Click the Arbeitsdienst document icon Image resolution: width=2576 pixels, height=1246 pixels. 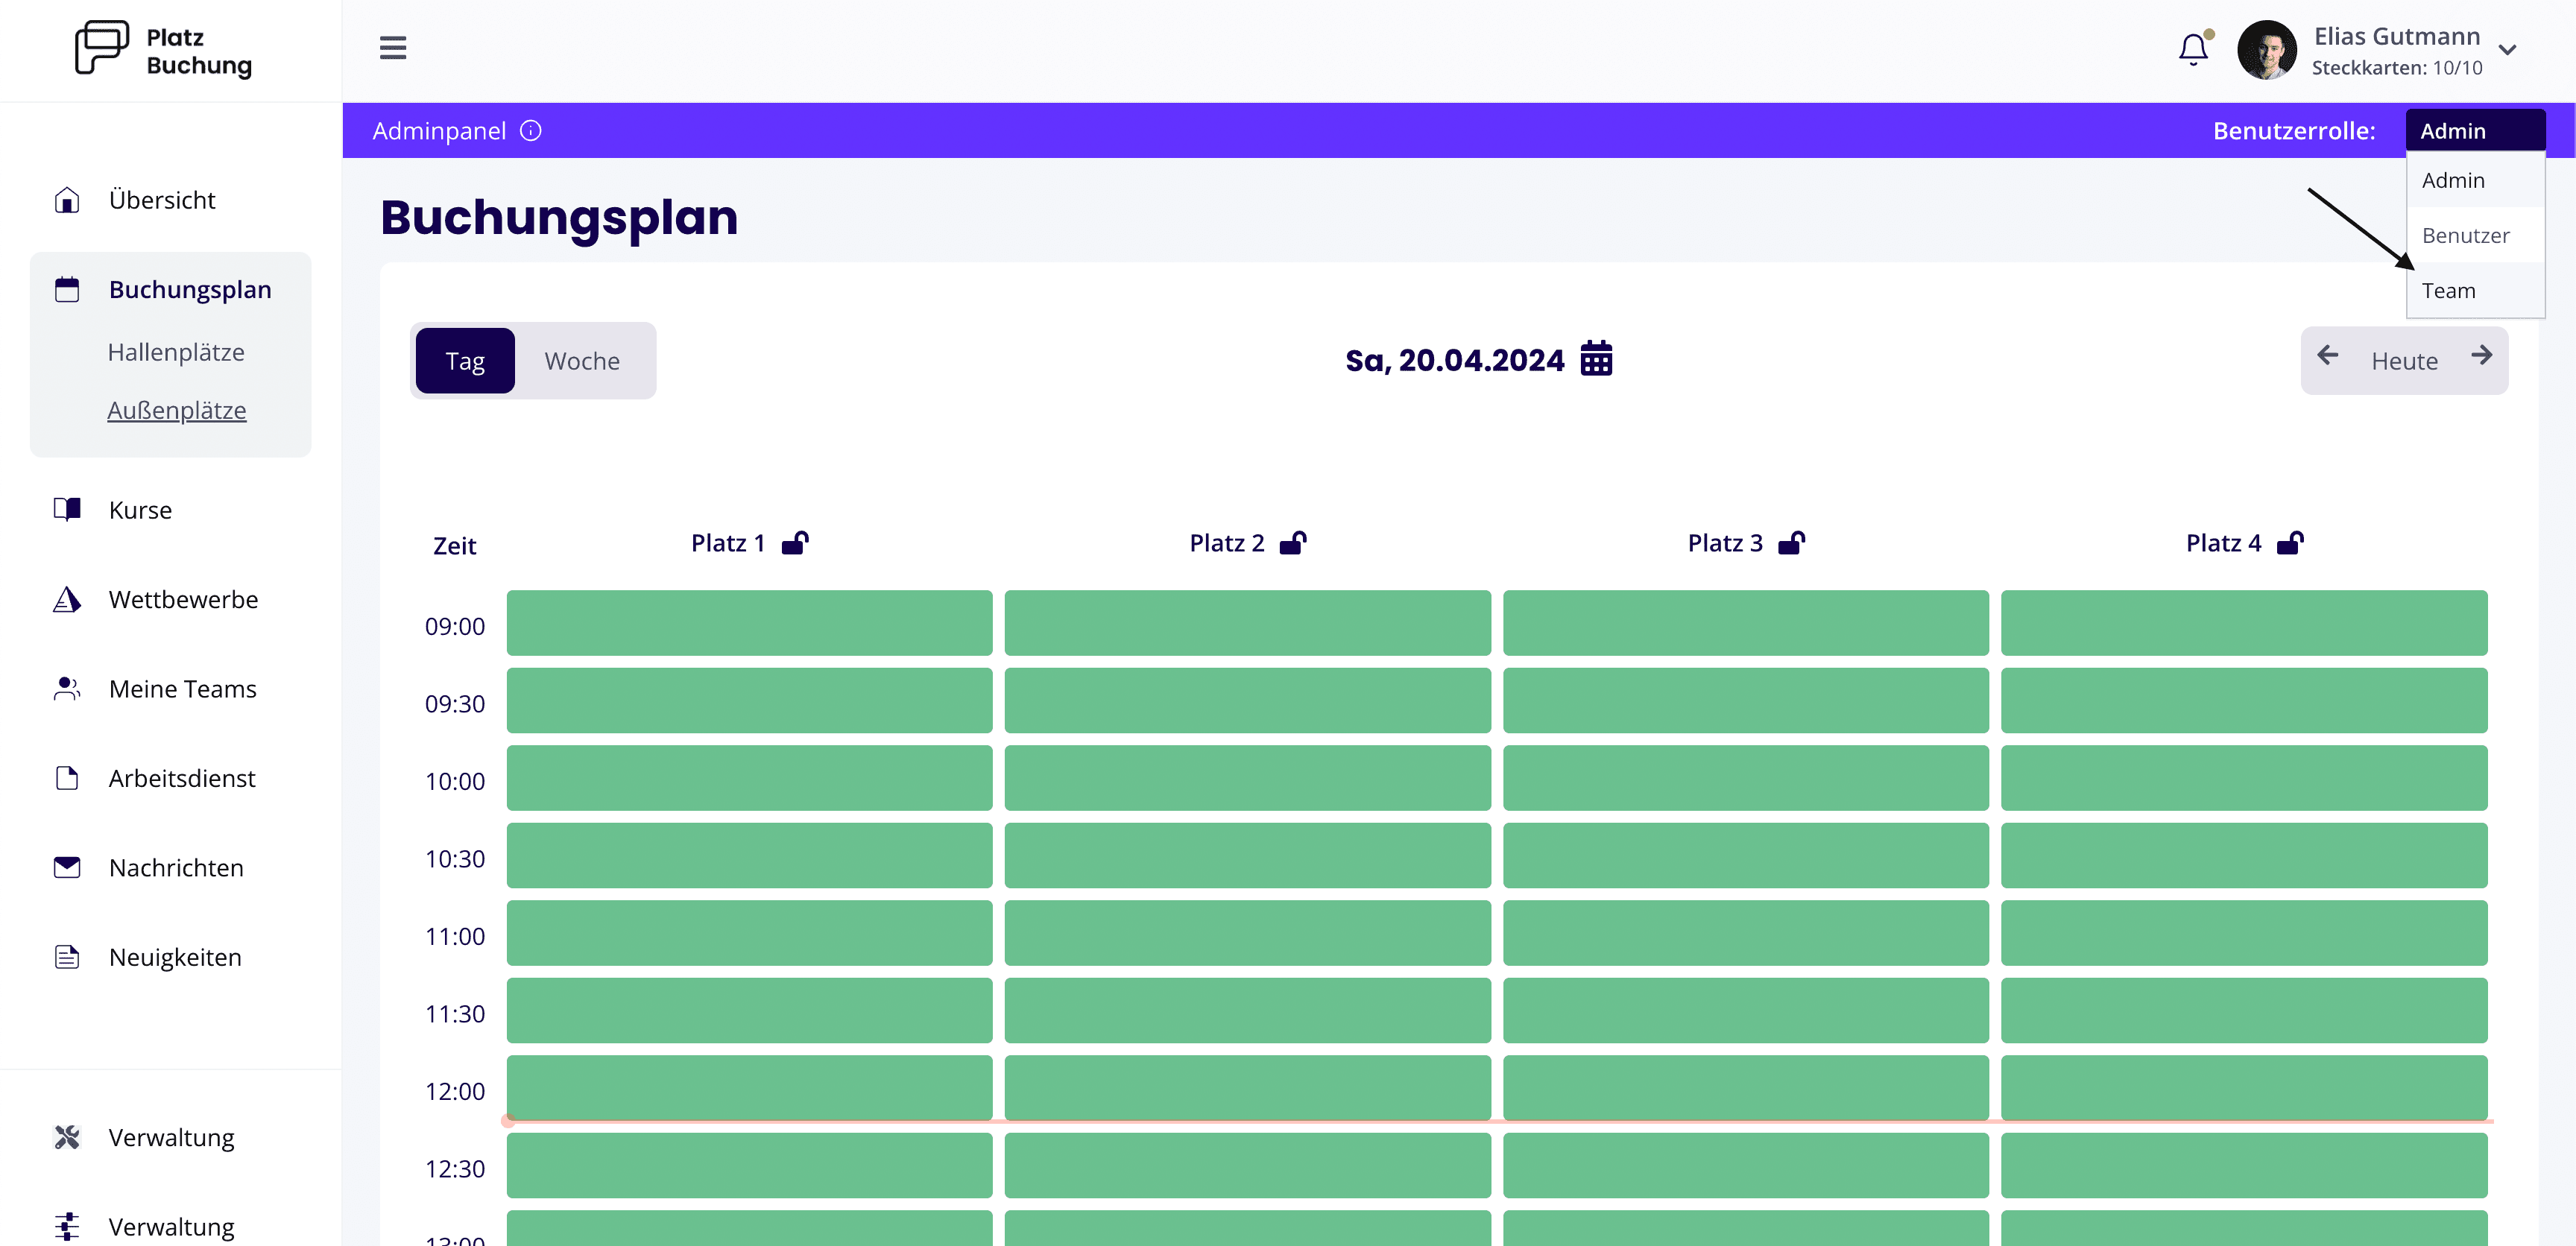[67, 778]
